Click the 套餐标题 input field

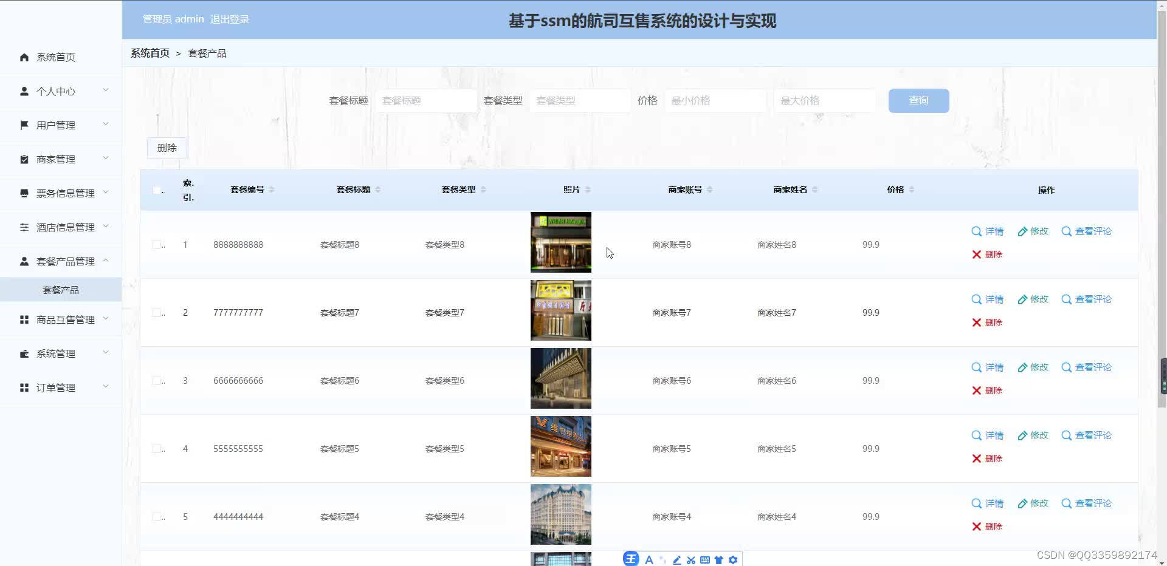click(426, 101)
